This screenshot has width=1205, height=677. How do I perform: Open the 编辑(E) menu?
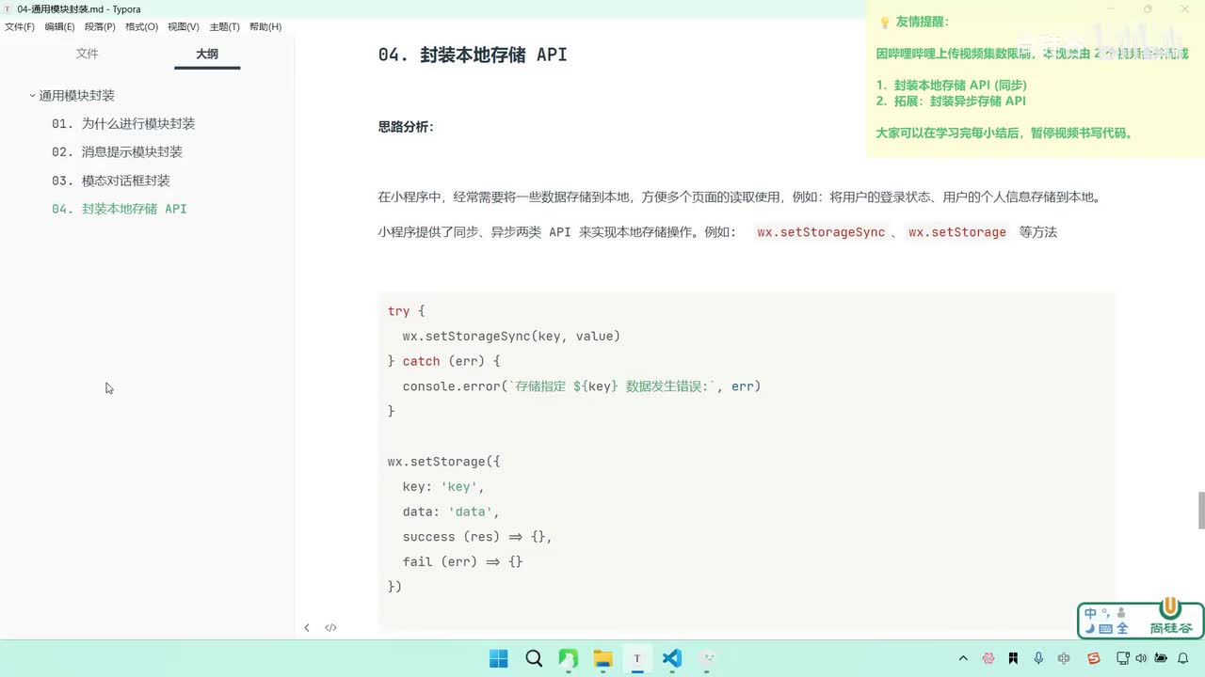(59, 26)
